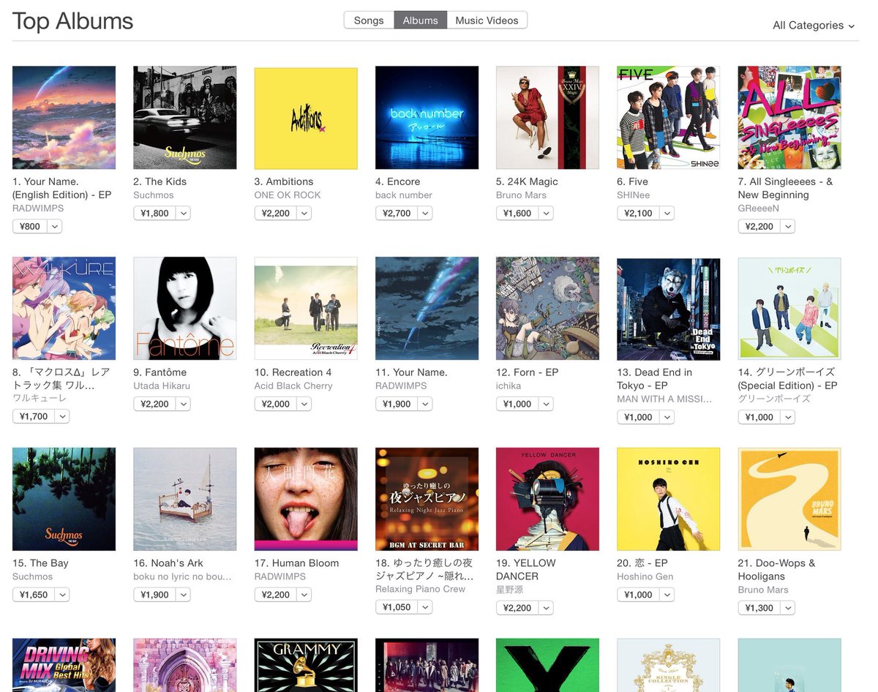Open Doo-Wops & Hooligans cover

pyautogui.click(x=789, y=500)
